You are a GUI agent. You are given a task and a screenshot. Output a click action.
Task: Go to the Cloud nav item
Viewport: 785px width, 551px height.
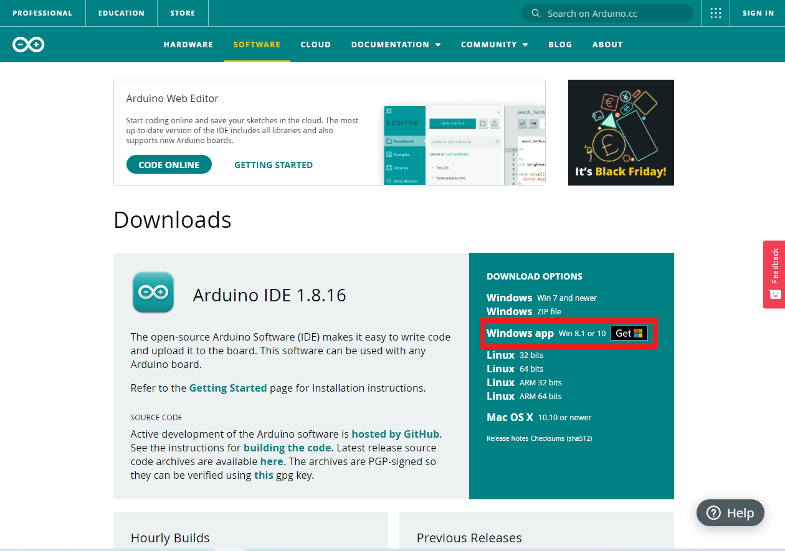(x=316, y=44)
